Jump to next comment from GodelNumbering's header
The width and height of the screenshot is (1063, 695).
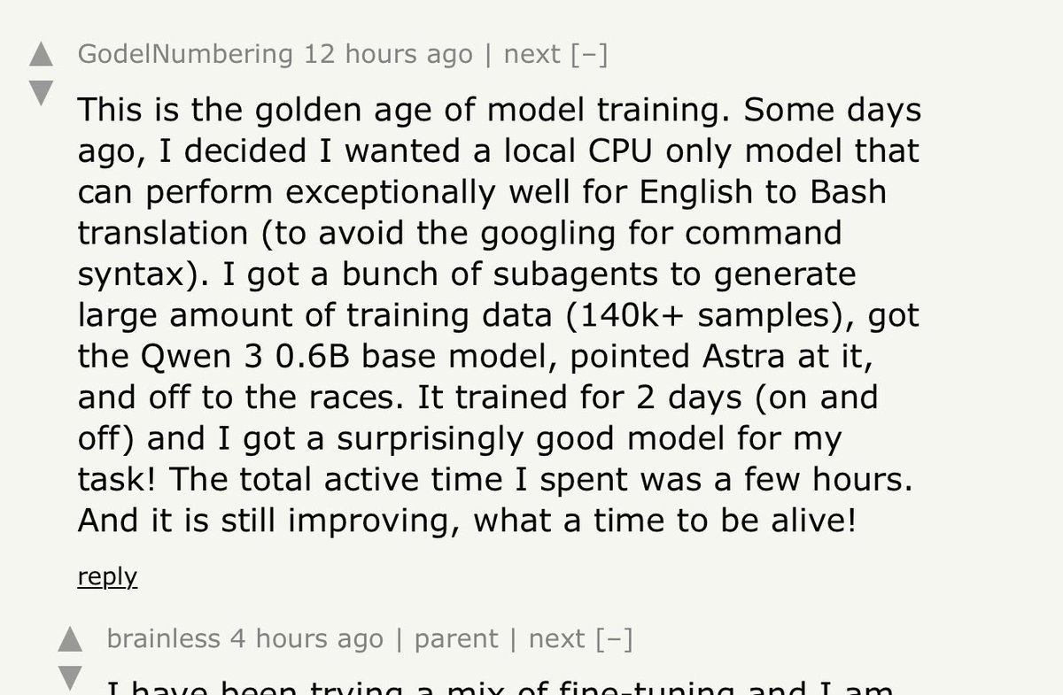click(532, 55)
